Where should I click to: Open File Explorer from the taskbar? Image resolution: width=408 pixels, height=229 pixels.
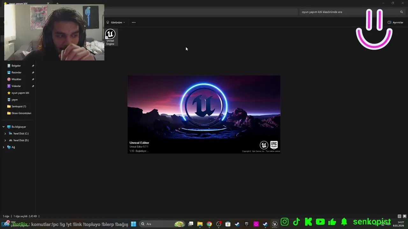(200, 224)
